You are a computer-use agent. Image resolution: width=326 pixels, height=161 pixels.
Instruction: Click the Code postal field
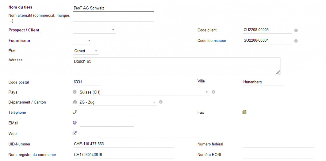point(87,82)
